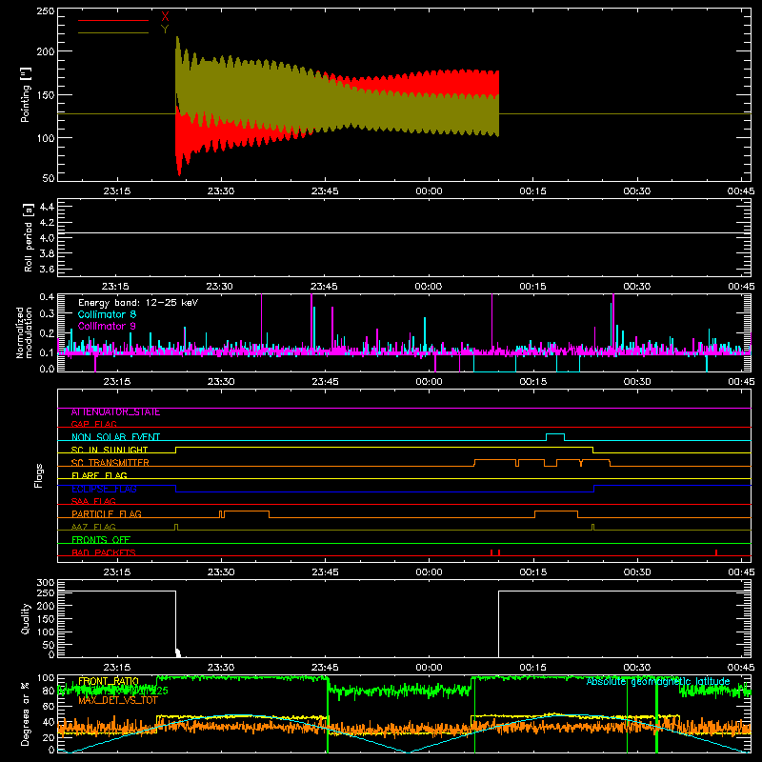
Task: Click the 23:45 label under modulation plot
Action: pyautogui.click(x=325, y=382)
